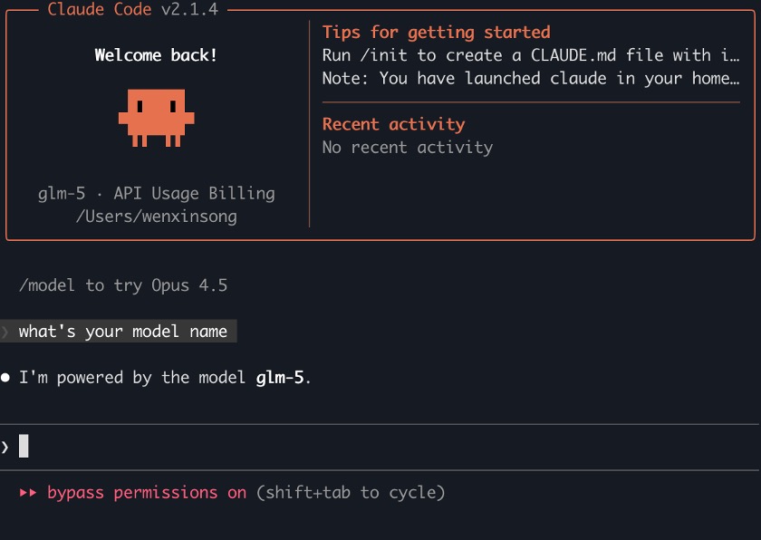
Task: Click the prompt chevron at the input line
Action: click(5, 447)
